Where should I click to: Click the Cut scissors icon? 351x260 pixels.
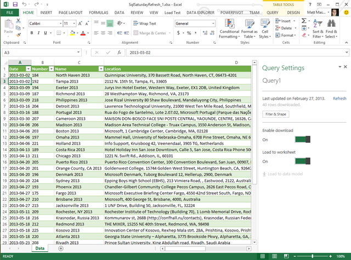pyautogui.click(x=18, y=21)
